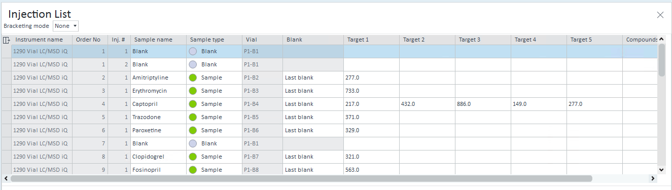Screen dimensions: 672x190
Task: Open the column chooser icon in table corner
Action: point(7,40)
